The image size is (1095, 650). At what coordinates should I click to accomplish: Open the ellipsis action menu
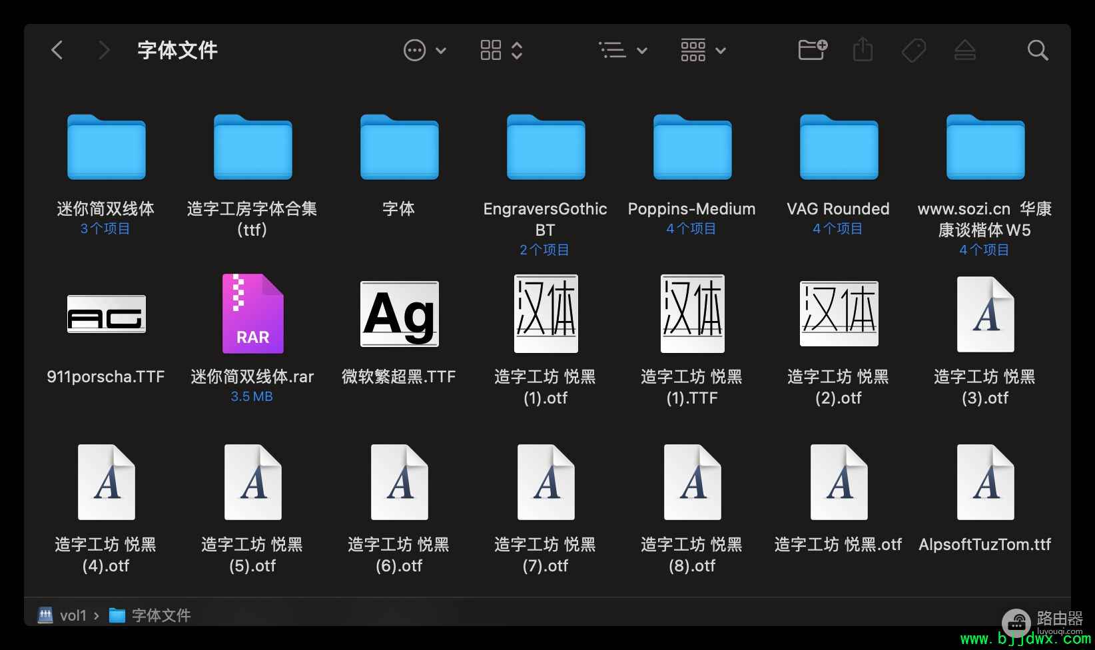(x=414, y=50)
